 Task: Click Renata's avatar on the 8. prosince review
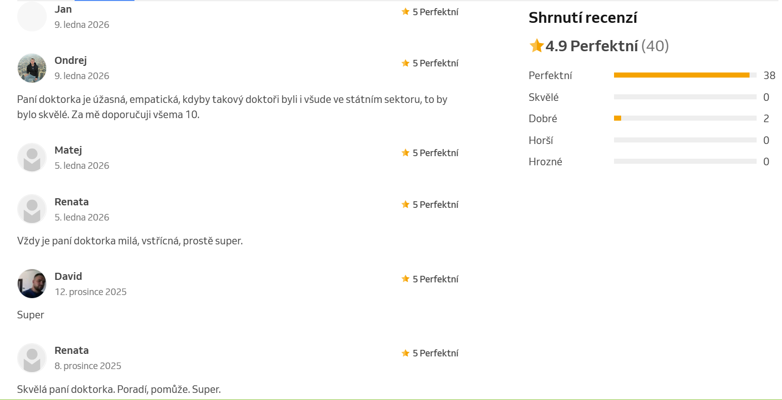[32, 358]
